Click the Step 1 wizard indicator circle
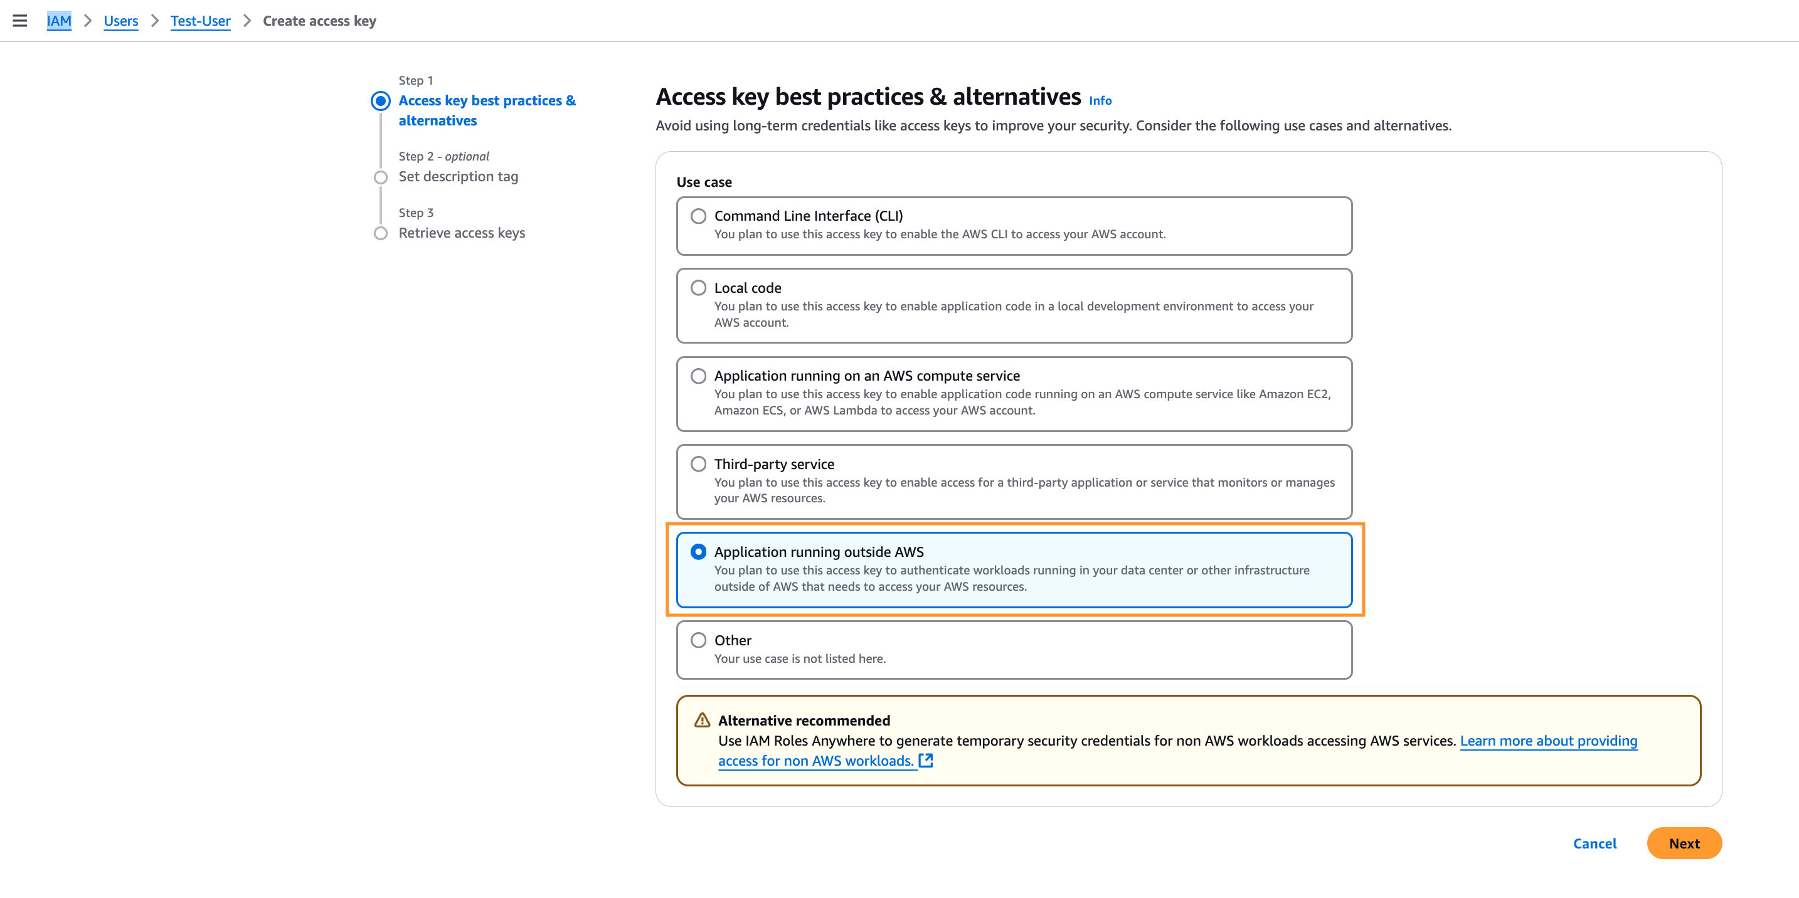This screenshot has height=898, width=1799. 381,101
